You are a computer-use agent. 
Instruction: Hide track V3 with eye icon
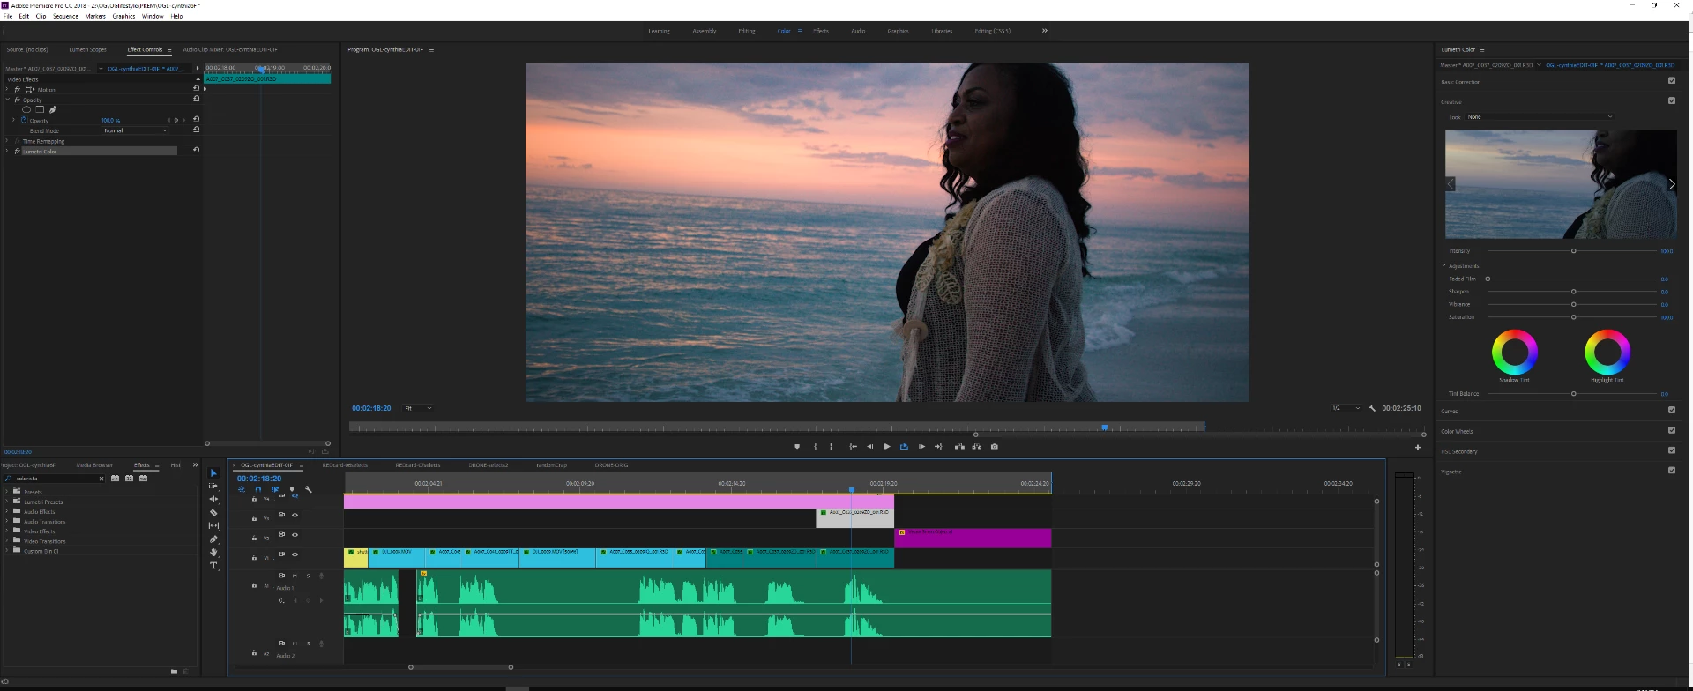[295, 516]
